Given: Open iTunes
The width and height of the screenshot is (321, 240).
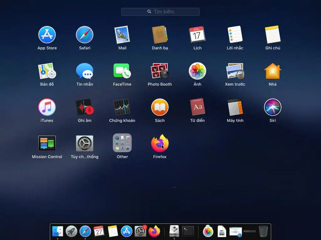Looking at the screenshot, I should [47, 107].
